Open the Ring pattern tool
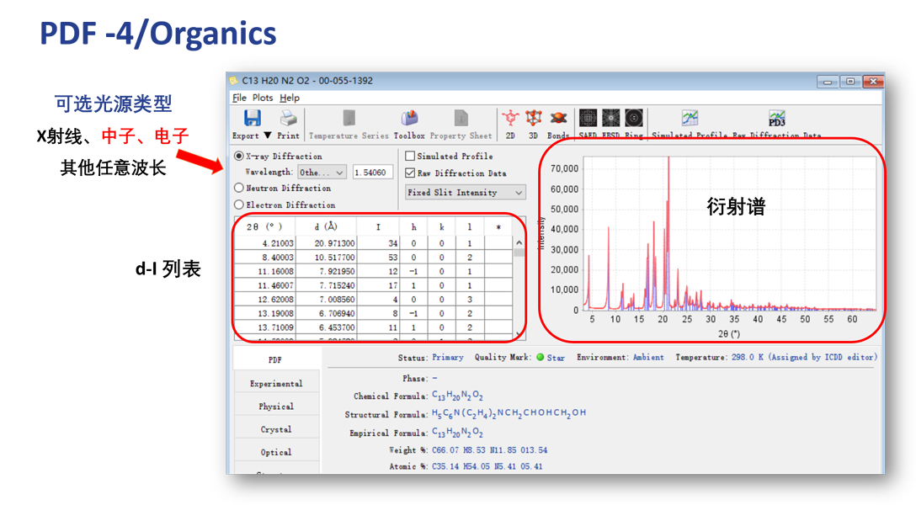 pyautogui.click(x=634, y=118)
